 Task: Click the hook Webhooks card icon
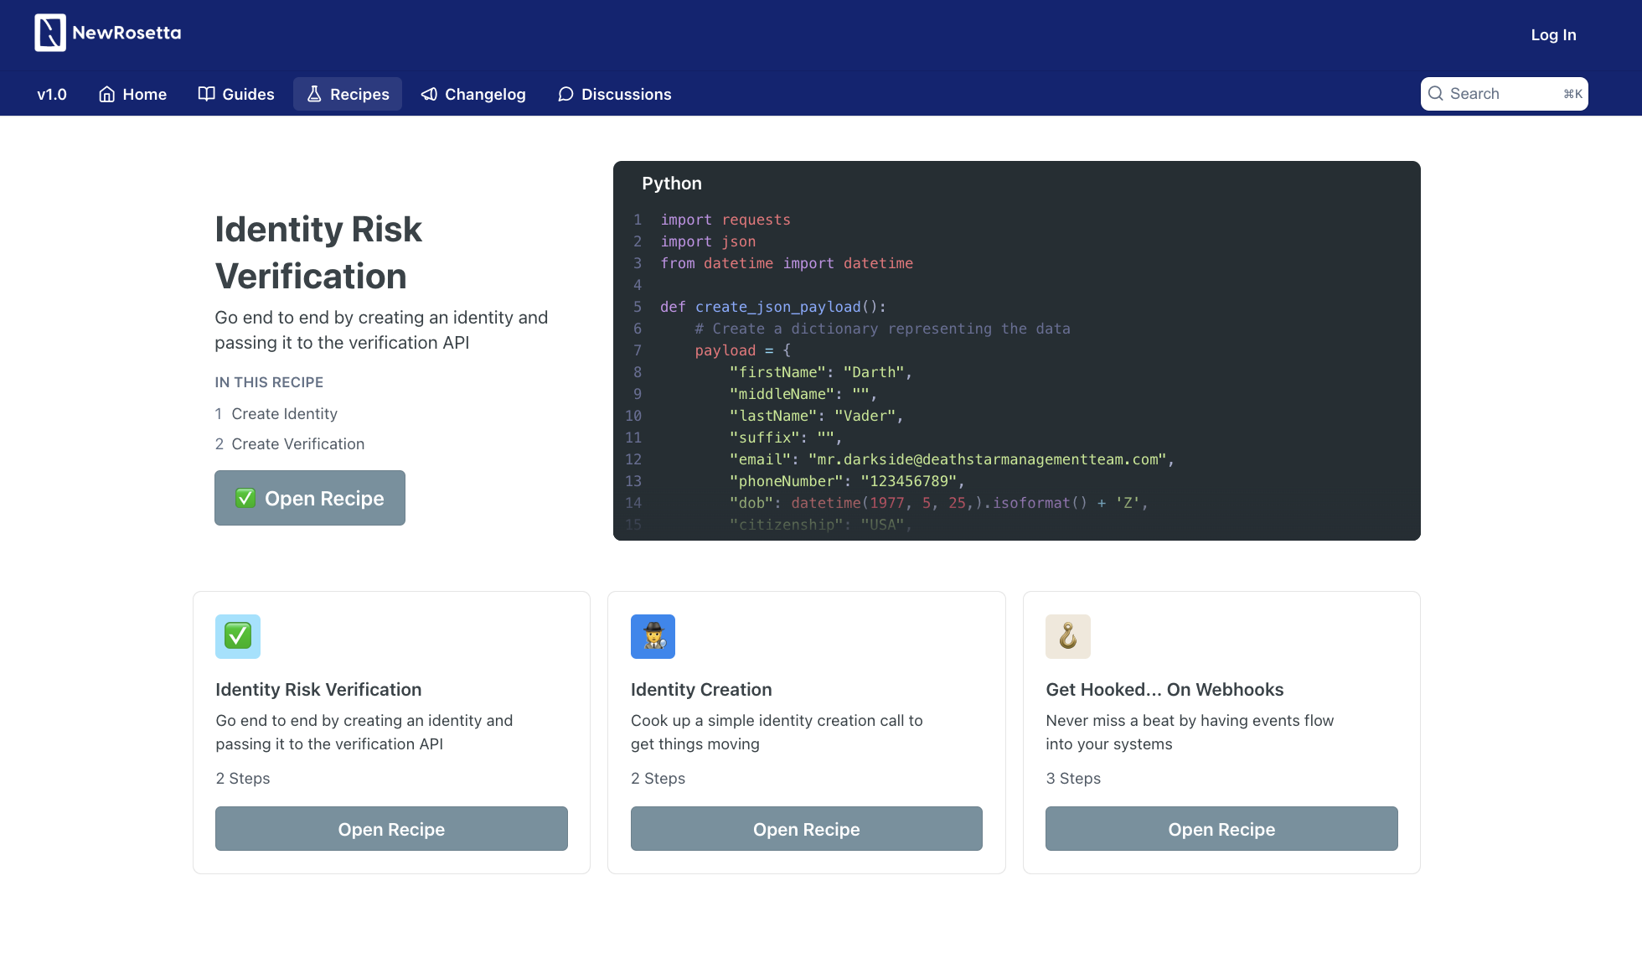click(1067, 636)
